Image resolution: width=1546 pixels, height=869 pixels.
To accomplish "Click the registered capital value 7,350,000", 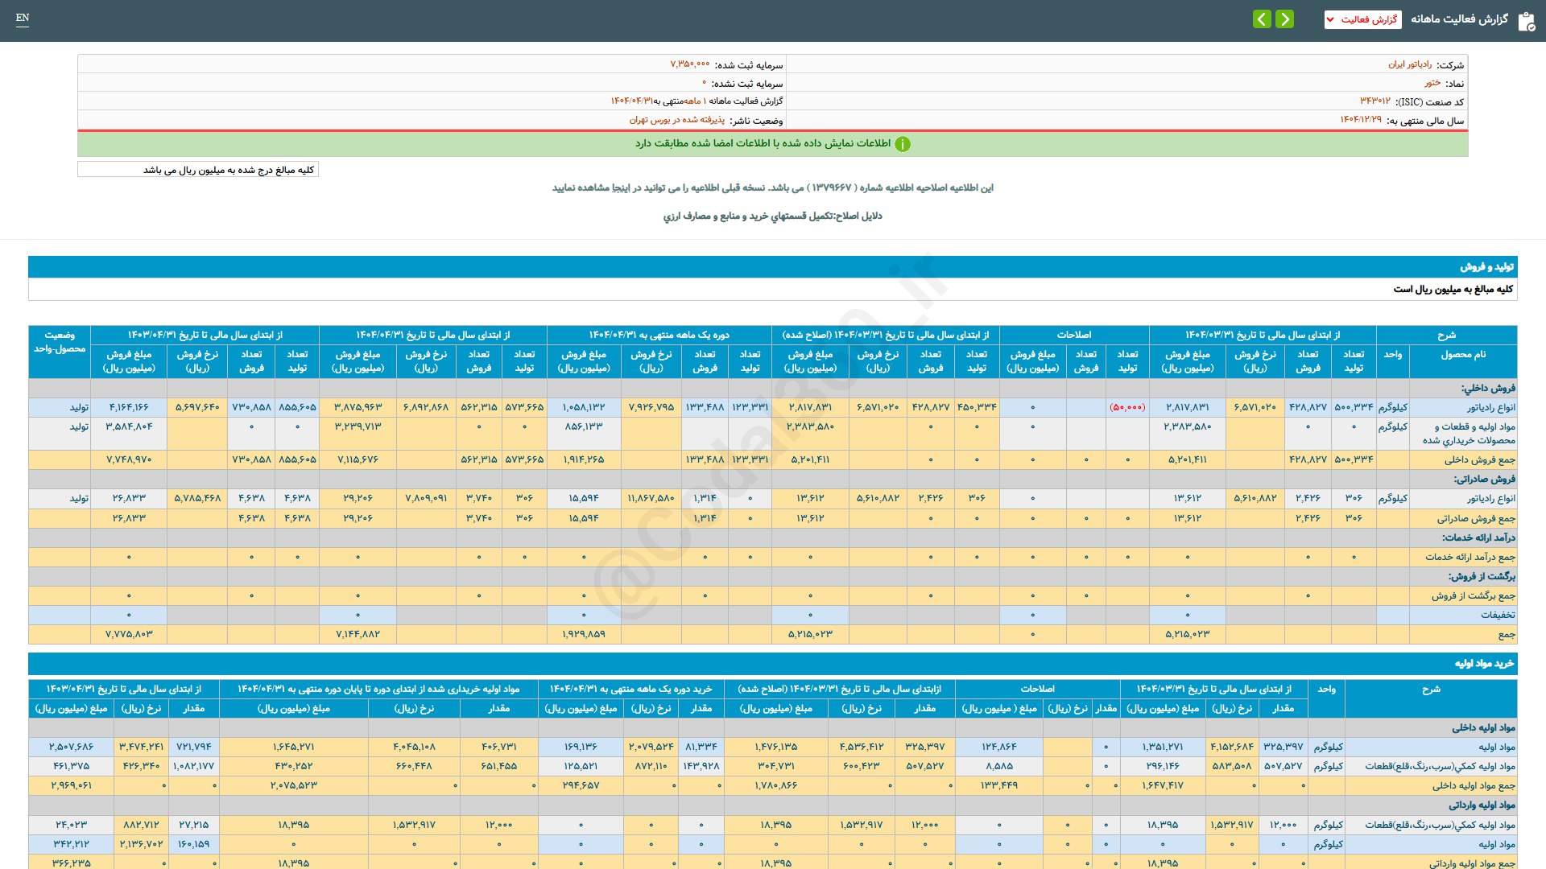I will click(690, 64).
